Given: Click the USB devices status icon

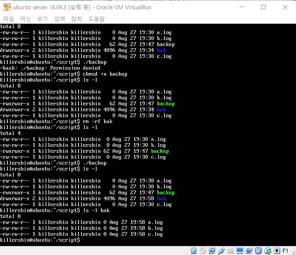Looking at the screenshot, I should [221, 251].
